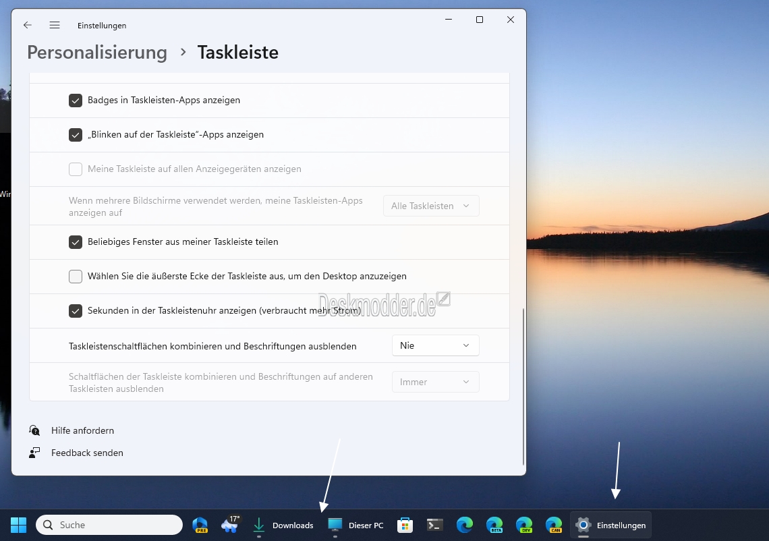The image size is (769, 541).
Task: Open Terminal from the taskbar
Action: pyautogui.click(x=435, y=525)
